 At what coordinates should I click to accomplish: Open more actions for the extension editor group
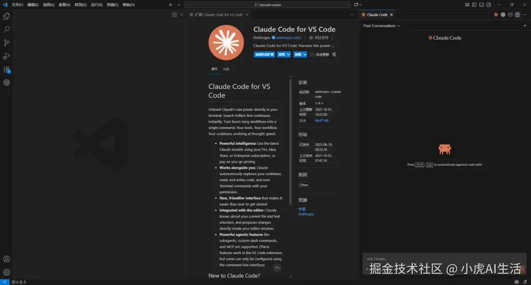(352, 15)
